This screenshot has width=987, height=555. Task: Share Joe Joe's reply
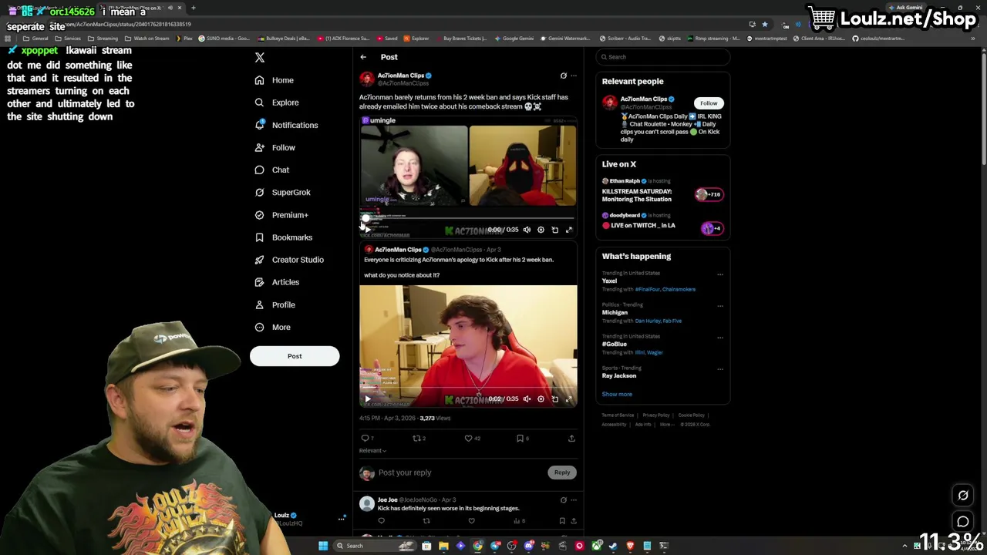pos(573,521)
